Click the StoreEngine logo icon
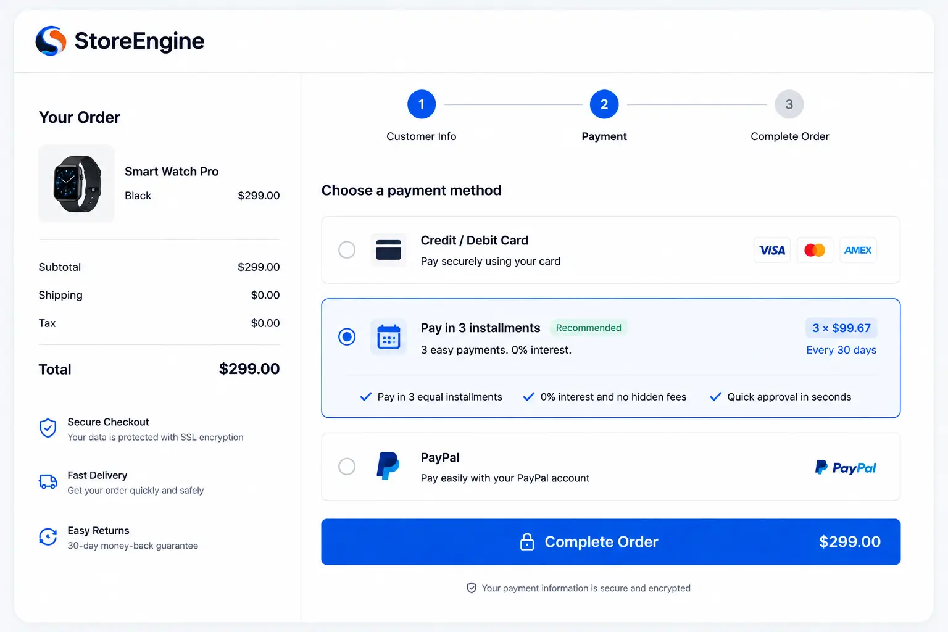The width and height of the screenshot is (948, 632). coord(51,41)
